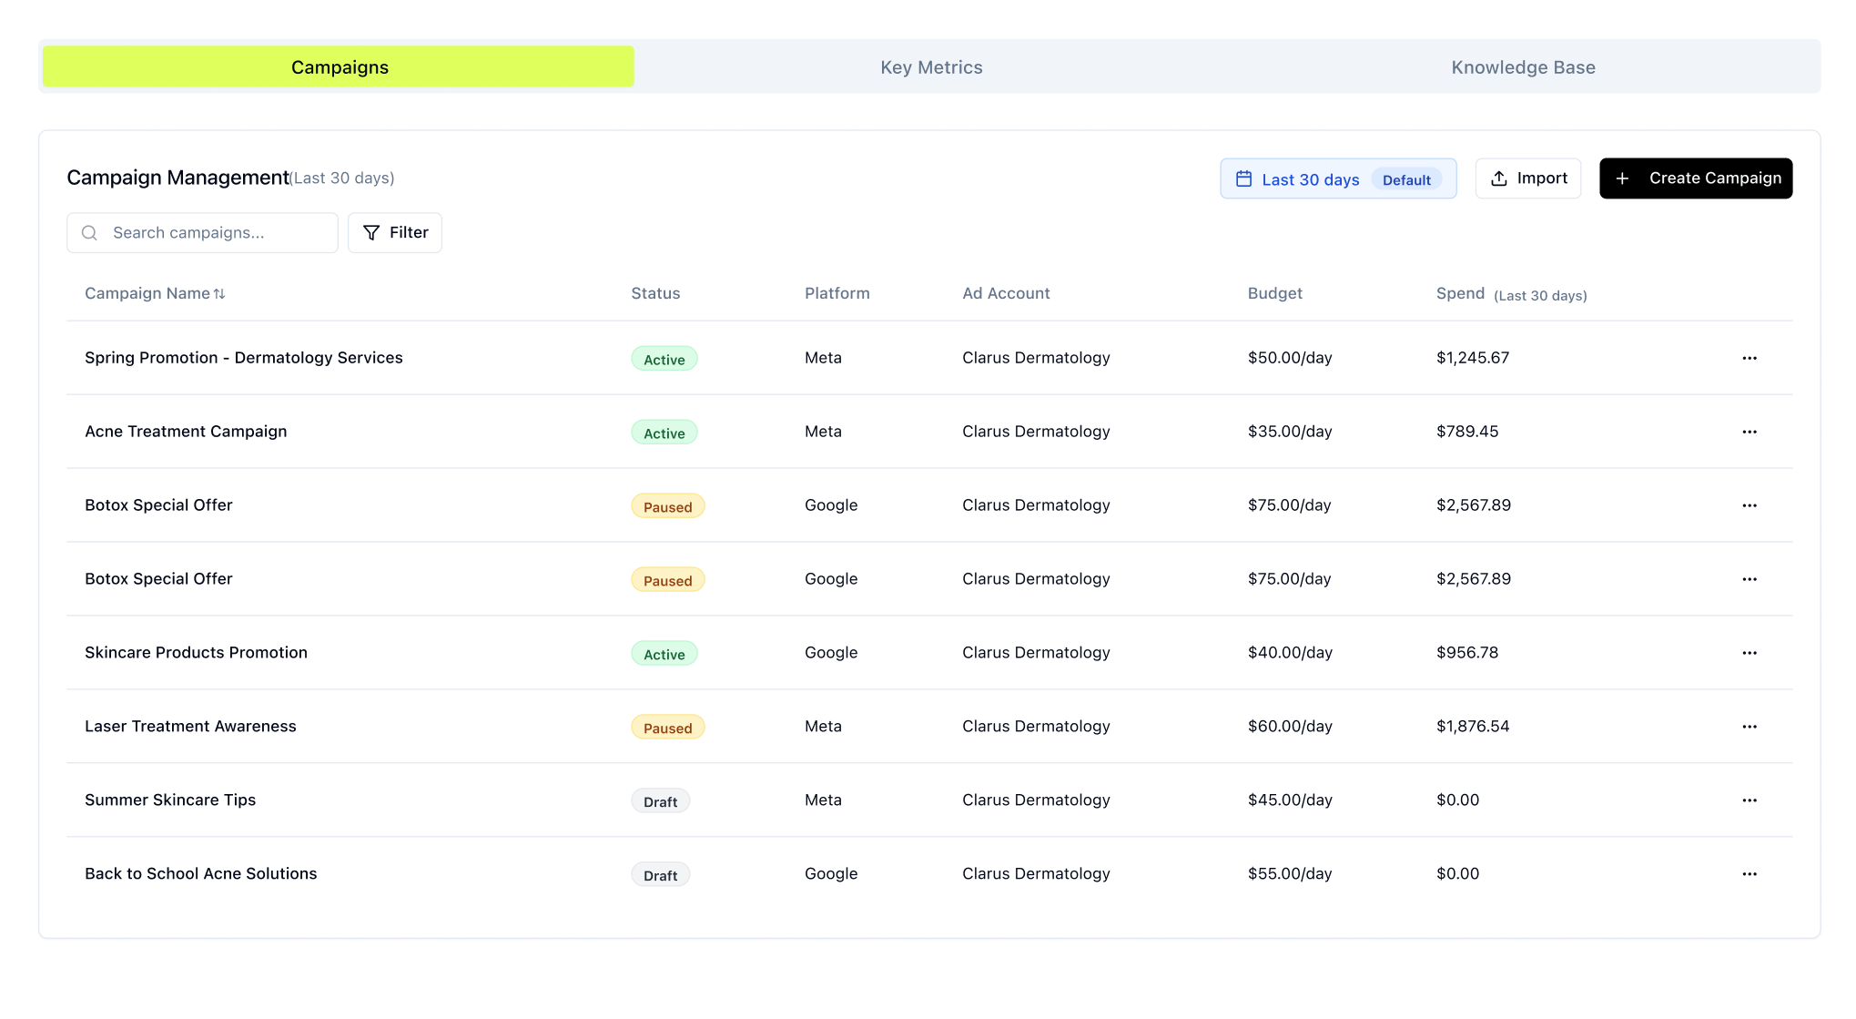Open more options for Summer Skincare Tips

click(1749, 800)
